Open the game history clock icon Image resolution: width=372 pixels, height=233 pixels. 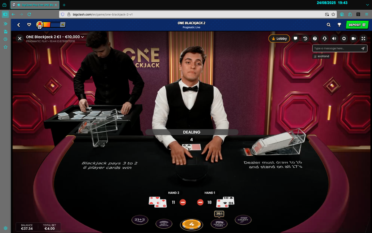click(x=305, y=39)
